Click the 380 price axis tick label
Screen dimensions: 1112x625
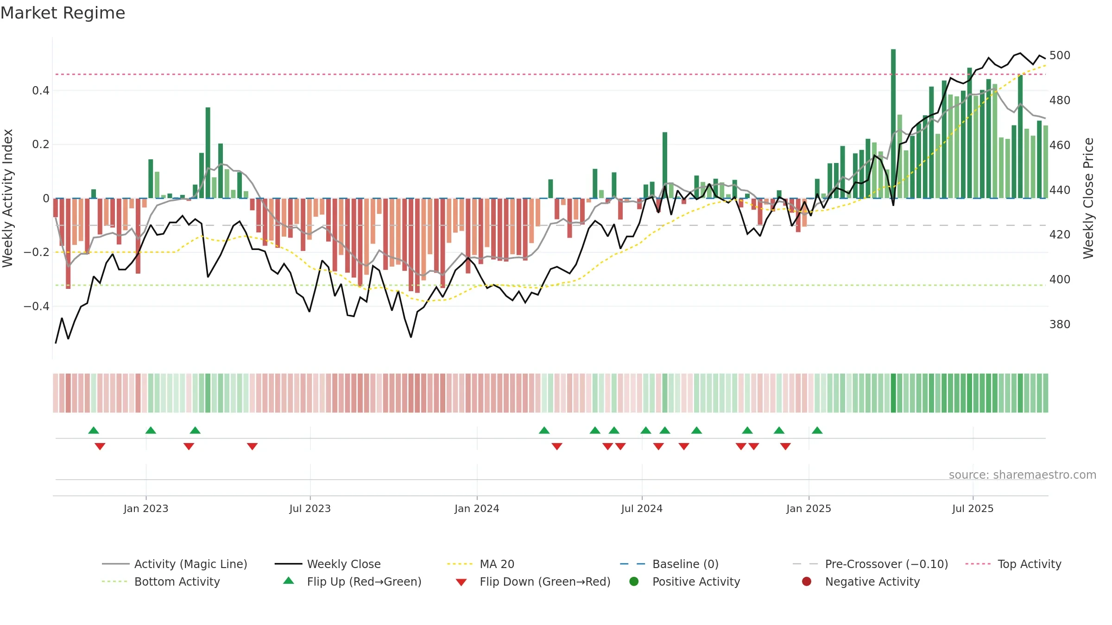click(1060, 325)
